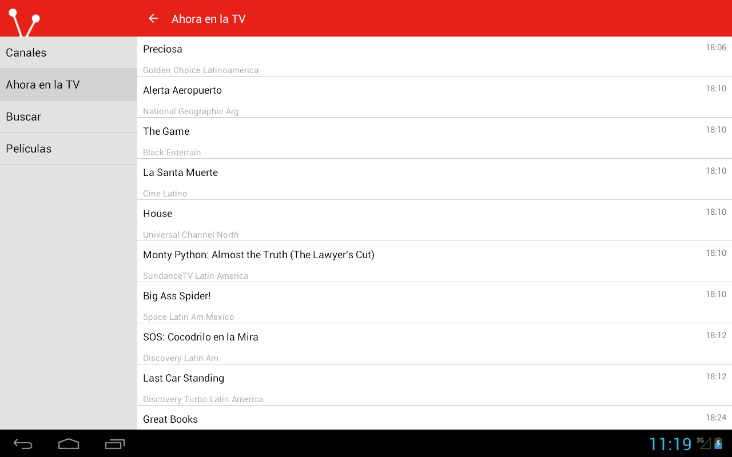Select the House program
Screen dimensions: 732x457
(435, 221)
